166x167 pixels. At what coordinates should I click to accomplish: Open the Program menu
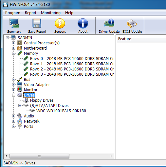coord(13,13)
